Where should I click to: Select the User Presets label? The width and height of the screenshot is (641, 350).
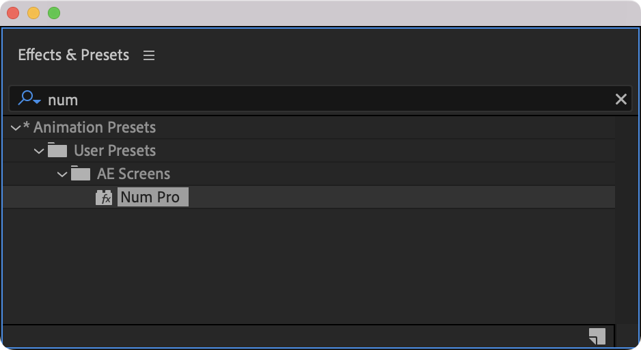tap(115, 151)
